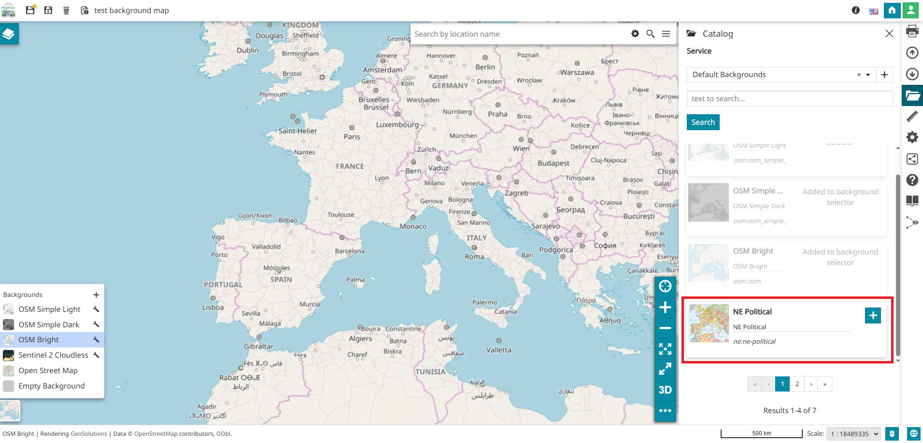Add NE Political to backgrounds

[872, 316]
